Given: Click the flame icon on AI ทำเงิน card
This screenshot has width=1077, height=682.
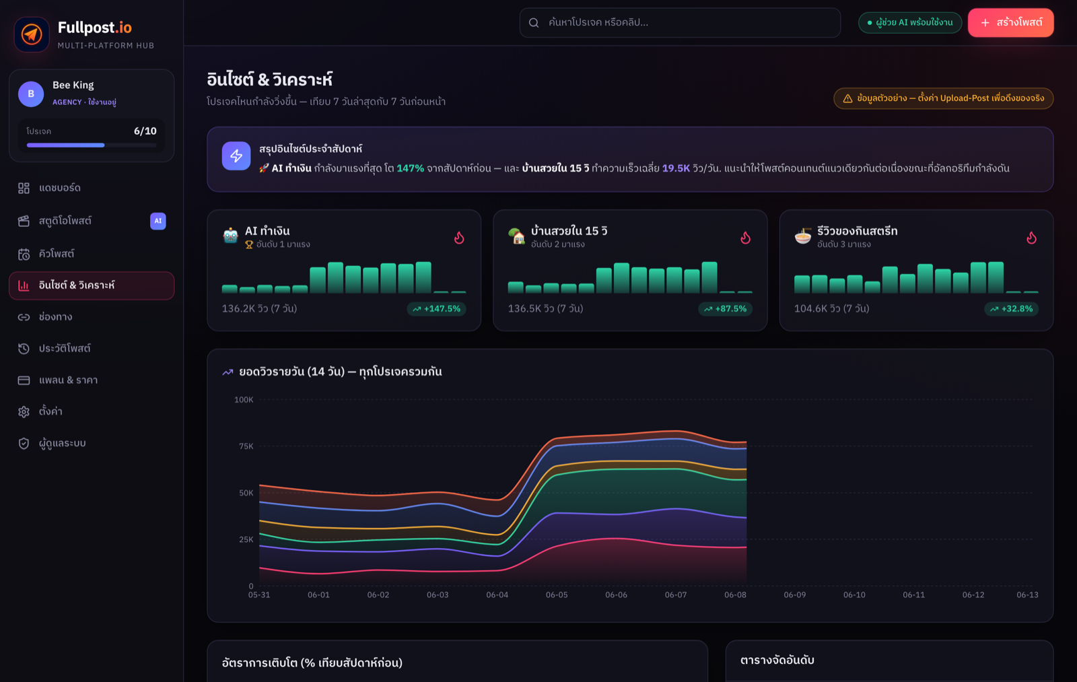Looking at the screenshot, I should pos(459,238).
